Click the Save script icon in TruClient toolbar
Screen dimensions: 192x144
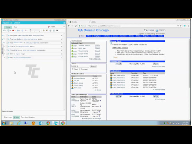(8, 30)
